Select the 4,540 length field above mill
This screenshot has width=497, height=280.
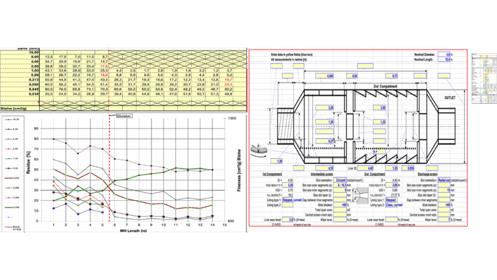pos(330,76)
